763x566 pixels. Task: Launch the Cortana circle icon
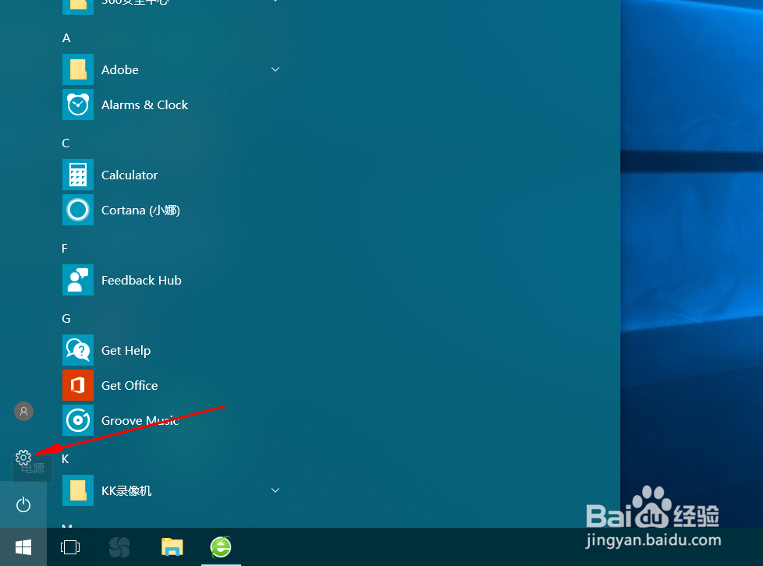tap(78, 210)
